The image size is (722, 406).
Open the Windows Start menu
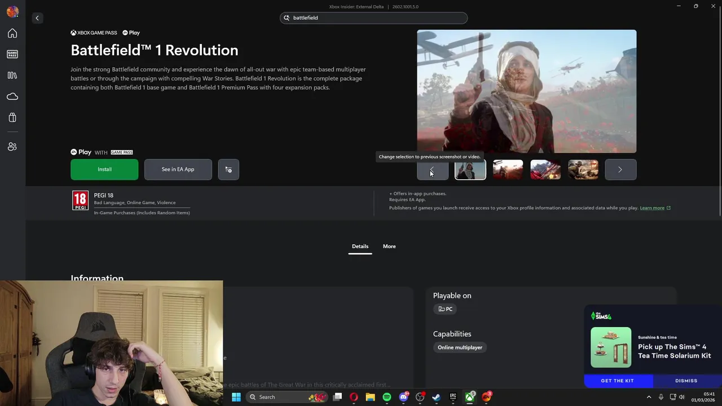(236, 397)
